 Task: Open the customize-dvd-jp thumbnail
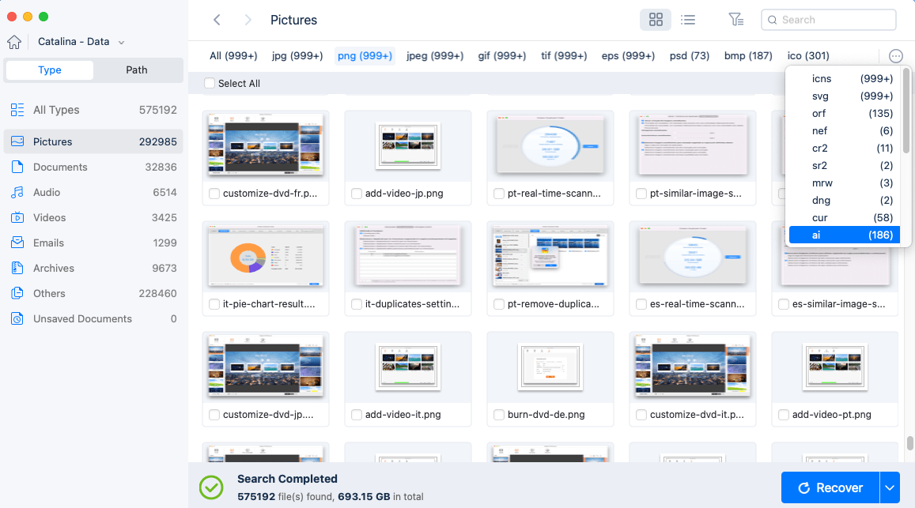(266, 368)
